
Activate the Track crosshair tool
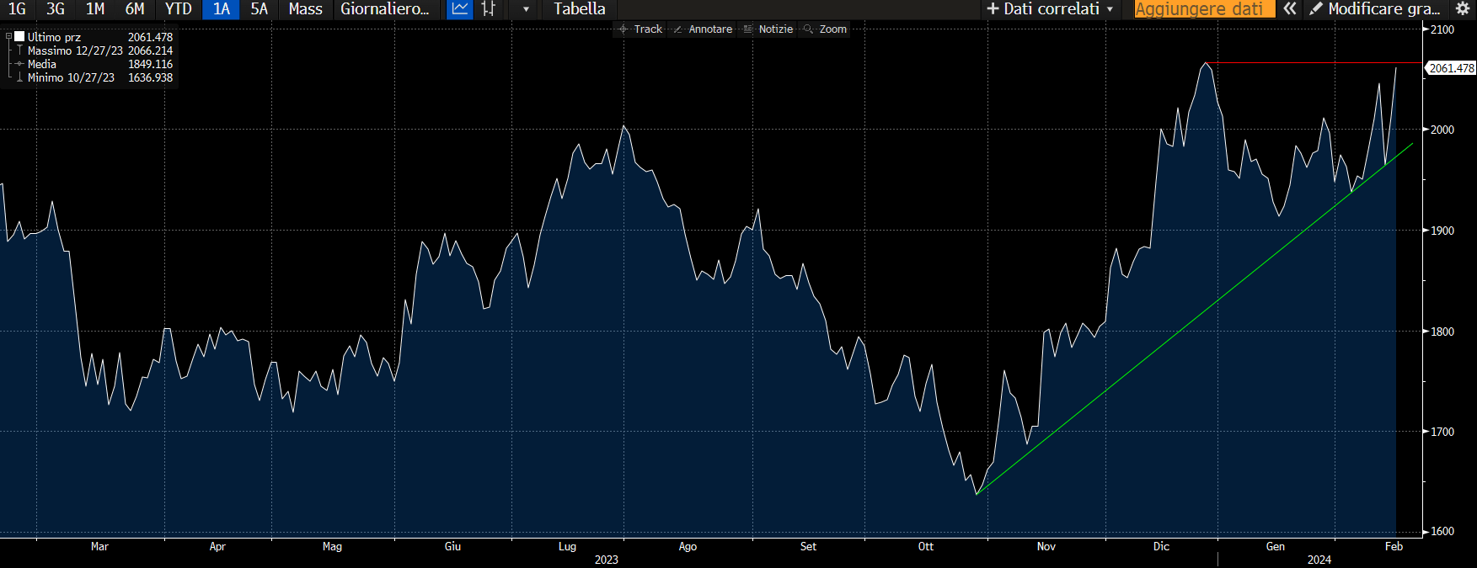pos(640,29)
